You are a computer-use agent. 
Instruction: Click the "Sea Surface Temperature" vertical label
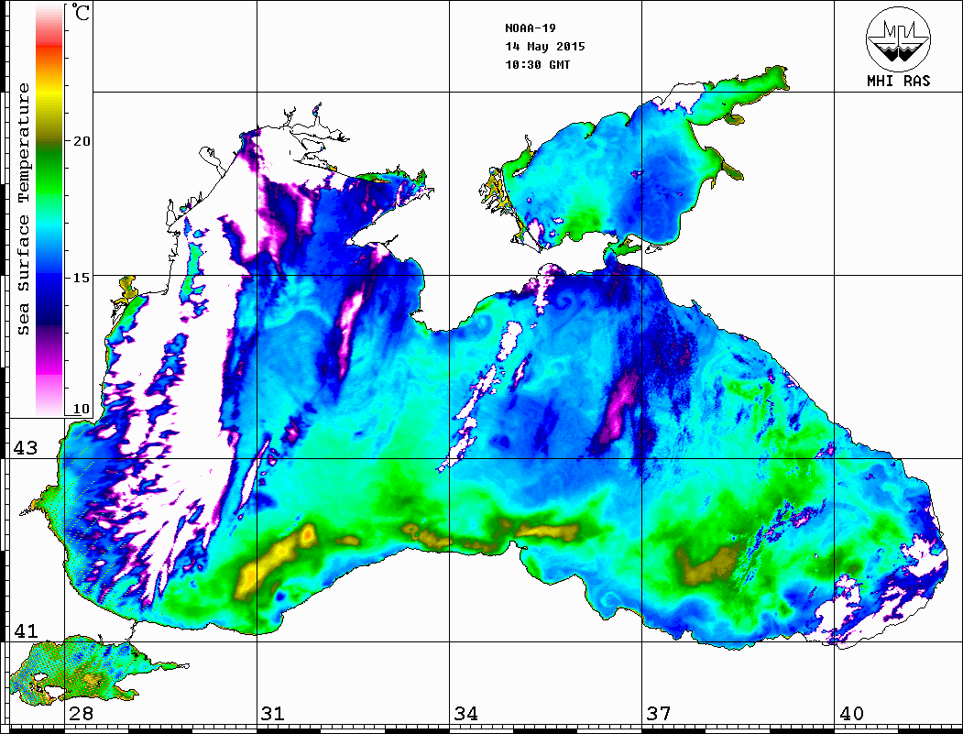[23, 209]
